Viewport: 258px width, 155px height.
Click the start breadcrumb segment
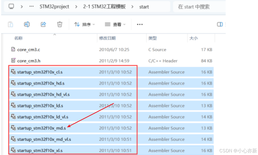pos(144,7)
